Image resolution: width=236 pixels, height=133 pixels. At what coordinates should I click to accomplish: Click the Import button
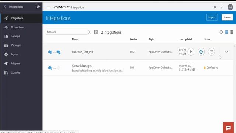[x=212, y=17]
